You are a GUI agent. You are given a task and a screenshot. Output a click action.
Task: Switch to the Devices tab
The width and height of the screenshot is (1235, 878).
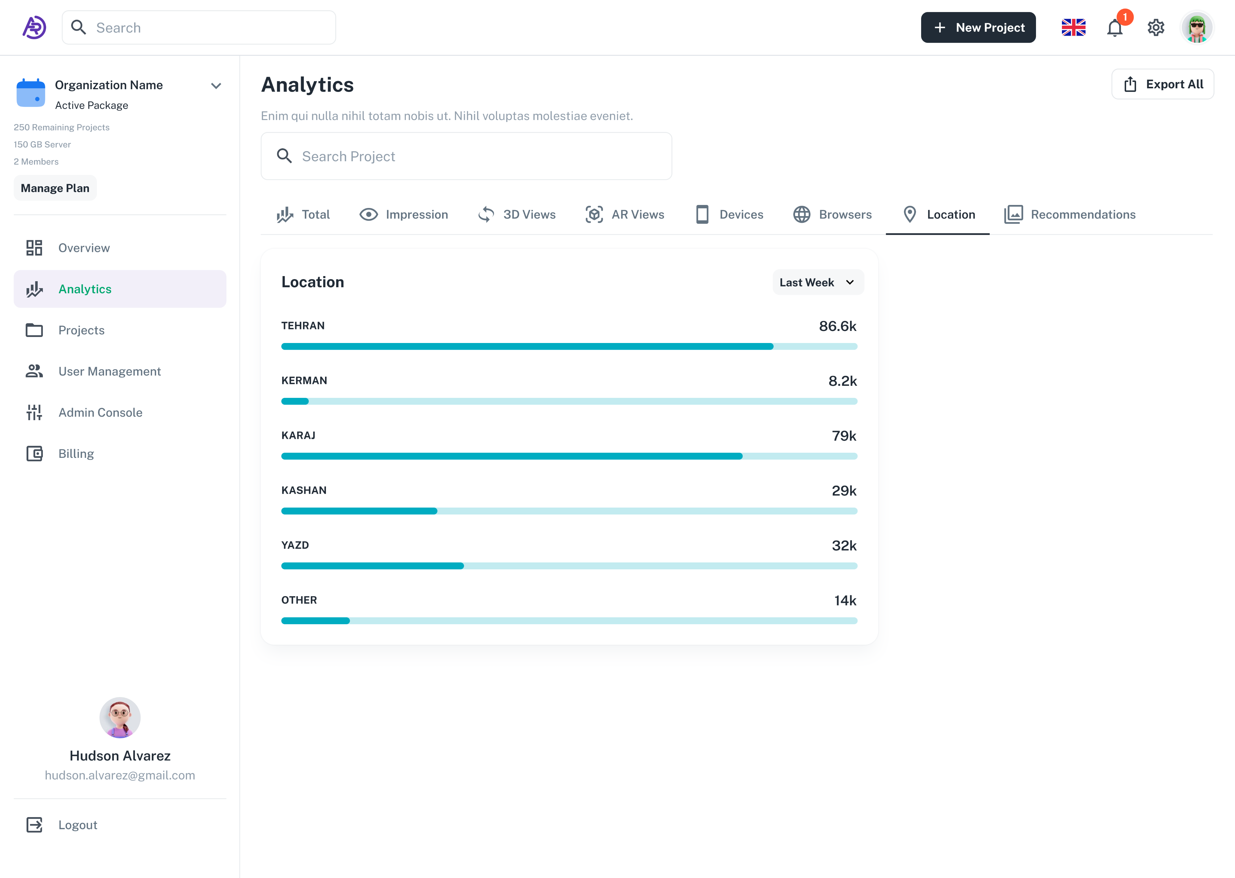point(729,215)
